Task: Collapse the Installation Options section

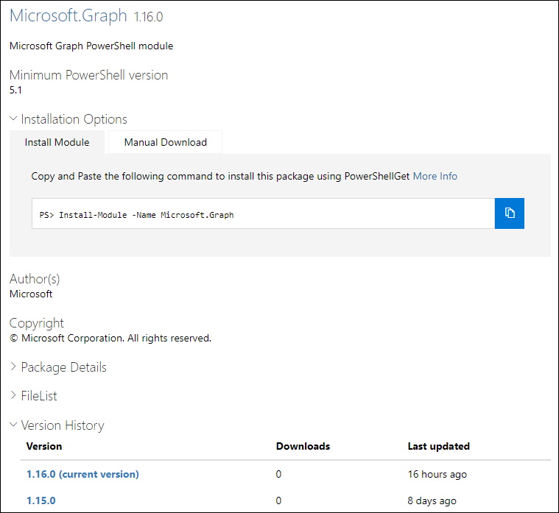Action: [68, 119]
